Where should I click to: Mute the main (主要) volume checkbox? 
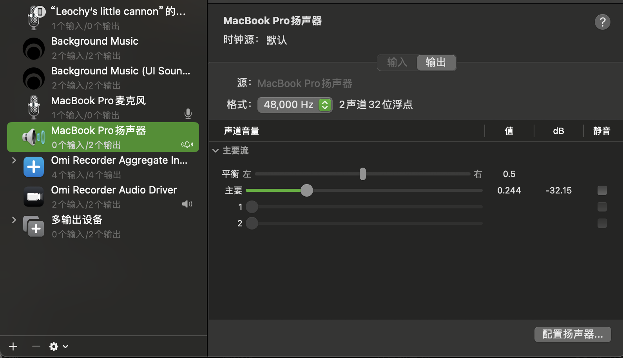pos(602,190)
